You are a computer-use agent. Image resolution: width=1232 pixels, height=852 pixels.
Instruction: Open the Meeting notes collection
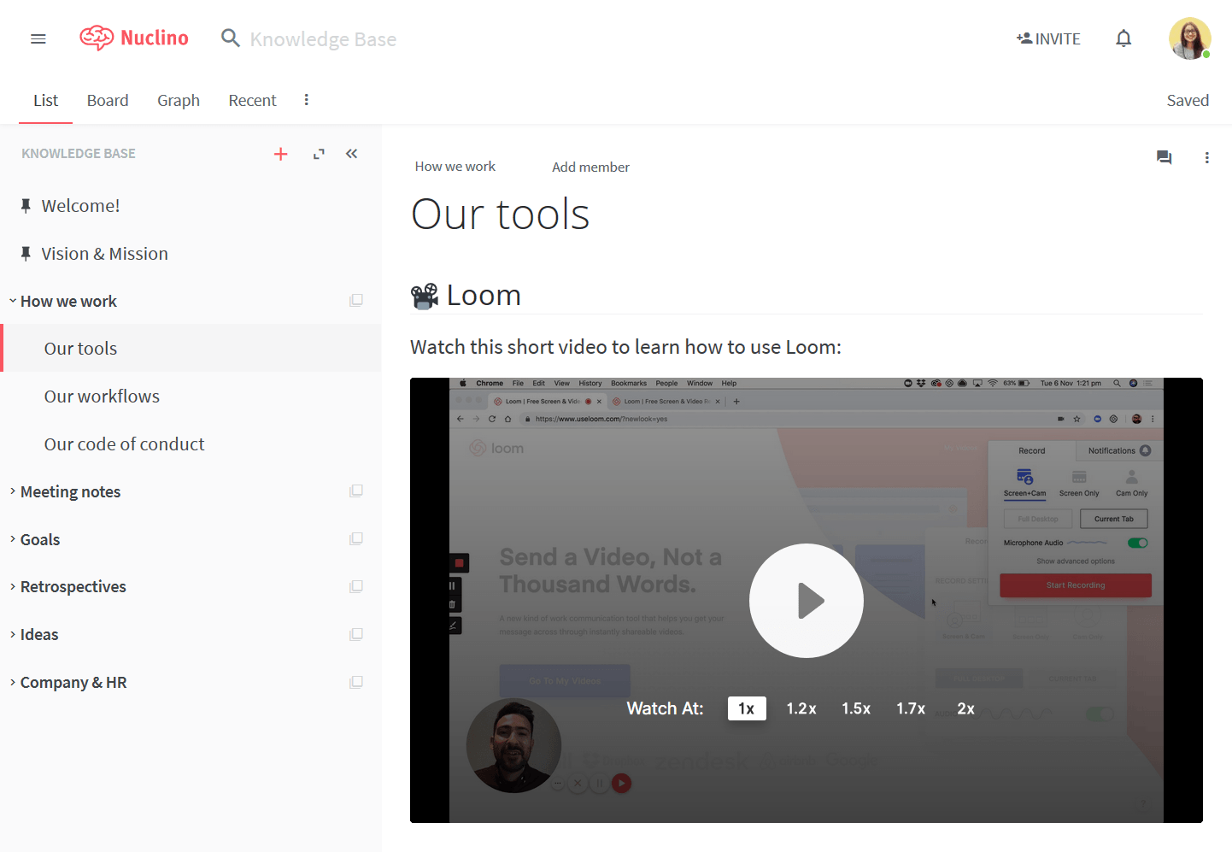click(x=71, y=491)
